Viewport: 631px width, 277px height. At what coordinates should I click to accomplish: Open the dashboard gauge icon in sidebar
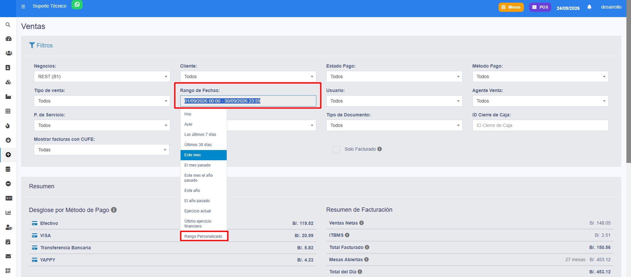[8, 39]
